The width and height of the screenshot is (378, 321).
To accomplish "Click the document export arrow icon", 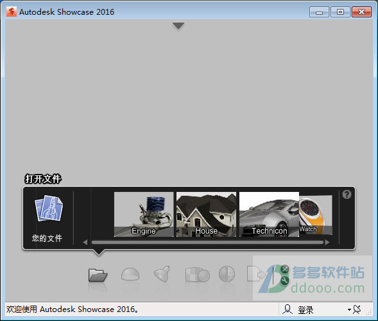I will tap(256, 273).
